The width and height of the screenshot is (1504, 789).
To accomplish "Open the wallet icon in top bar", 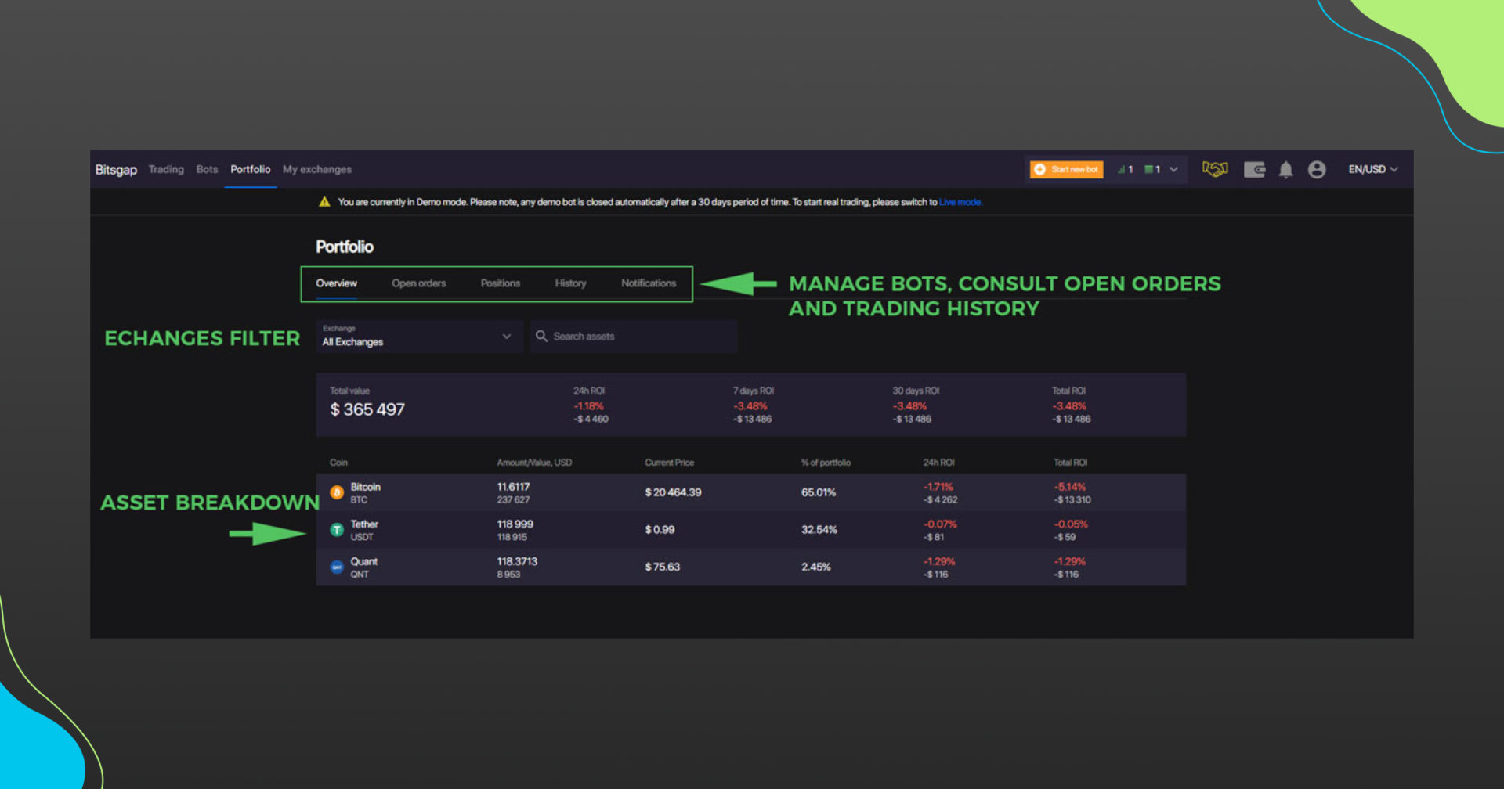I will [x=1255, y=169].
